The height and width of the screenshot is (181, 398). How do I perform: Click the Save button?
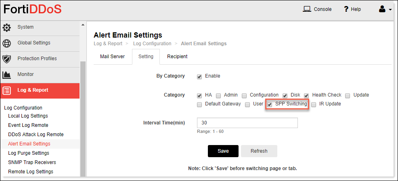pos(223,151)
